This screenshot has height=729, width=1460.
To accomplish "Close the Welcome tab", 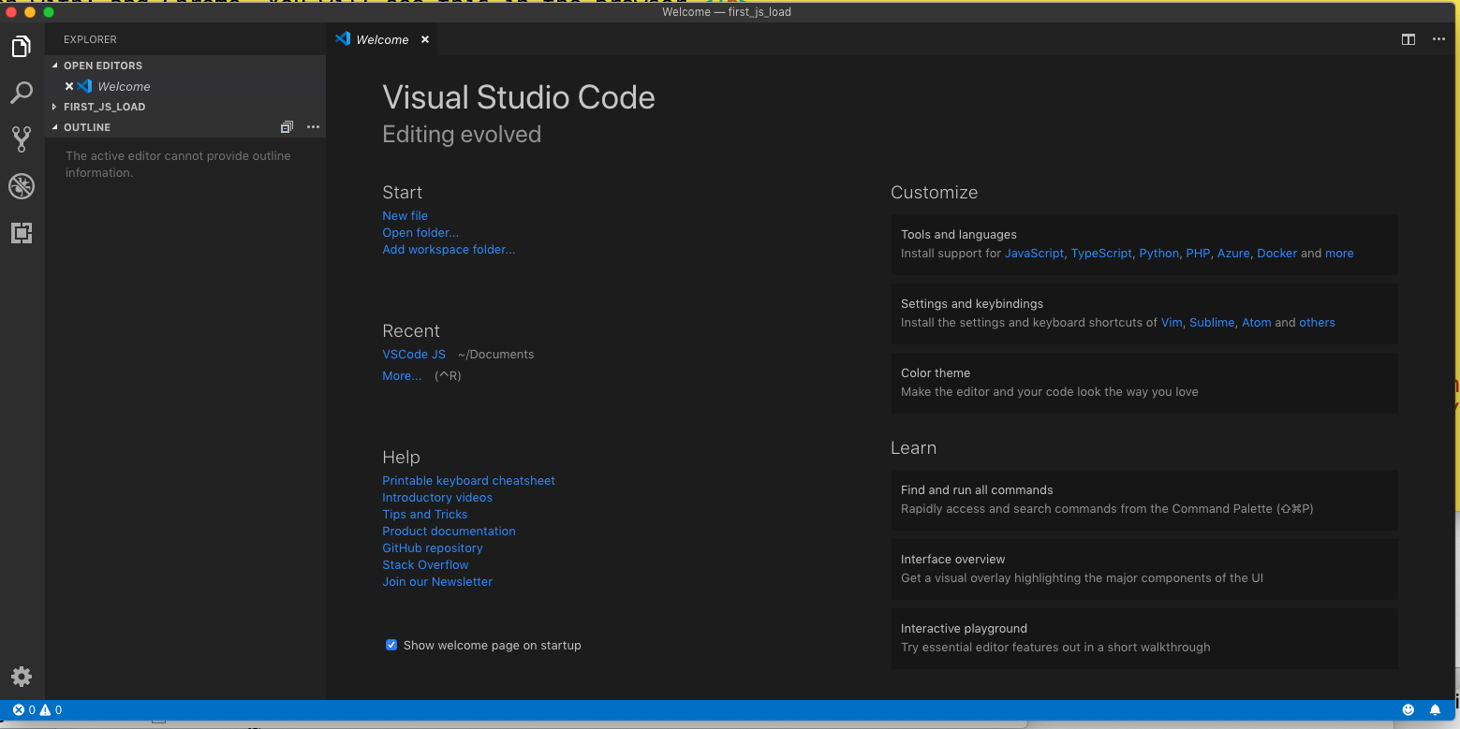I will click(x=424, y=39).
